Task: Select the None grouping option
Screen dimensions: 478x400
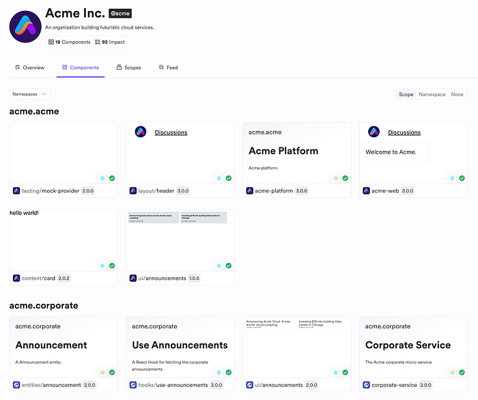Action: coord(457,95)
